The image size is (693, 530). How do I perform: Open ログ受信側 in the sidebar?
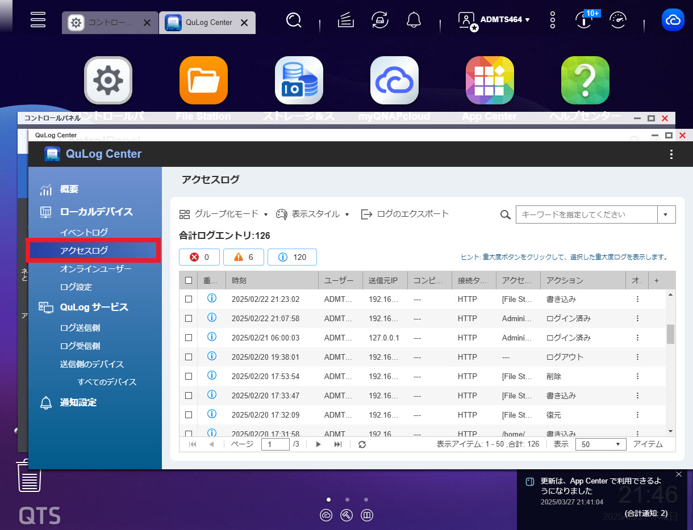[x=80, y=346]
